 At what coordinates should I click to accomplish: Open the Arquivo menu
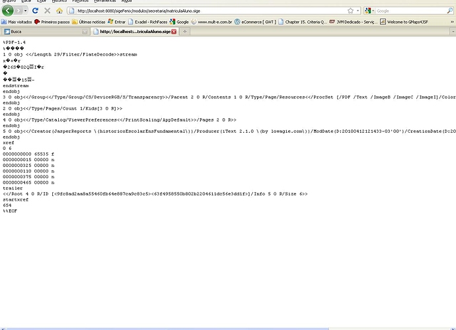[9, 1]
